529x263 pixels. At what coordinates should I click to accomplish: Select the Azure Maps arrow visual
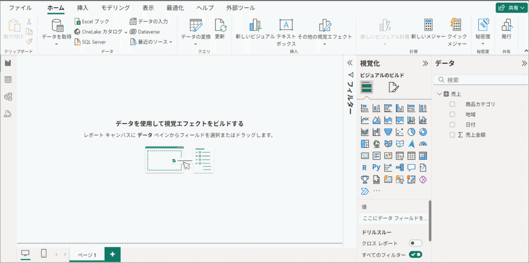(x=411, y=144)
